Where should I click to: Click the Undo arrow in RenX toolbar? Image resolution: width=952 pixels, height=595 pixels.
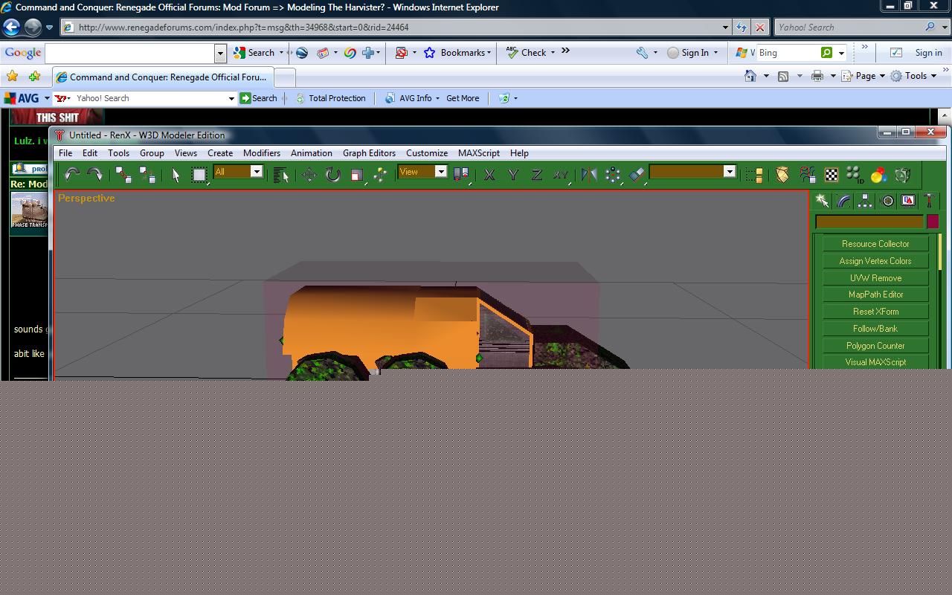[71, 175]
